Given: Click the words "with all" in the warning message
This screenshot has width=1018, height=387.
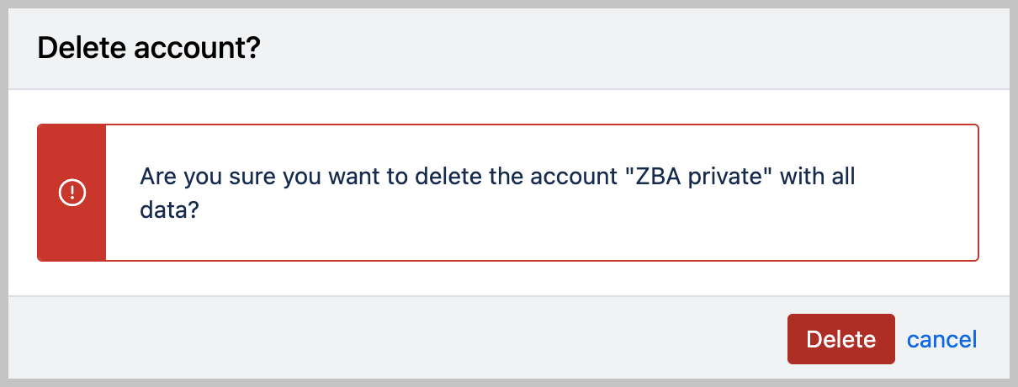Looking at the screenshot, I should tap(825, 178).
